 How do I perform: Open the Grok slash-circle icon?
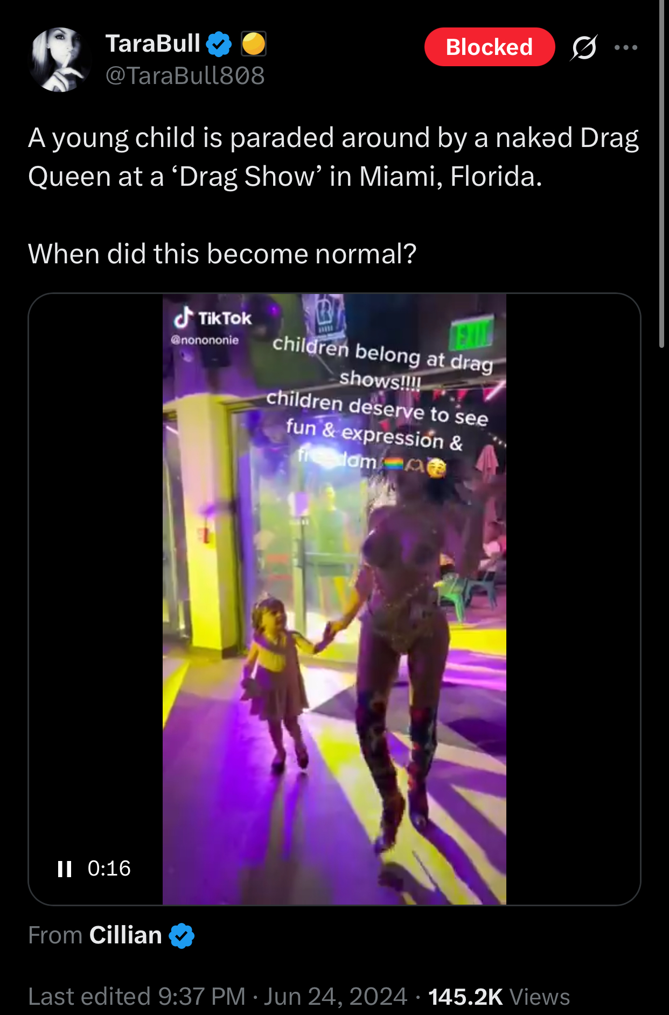(x=584, y=47)
